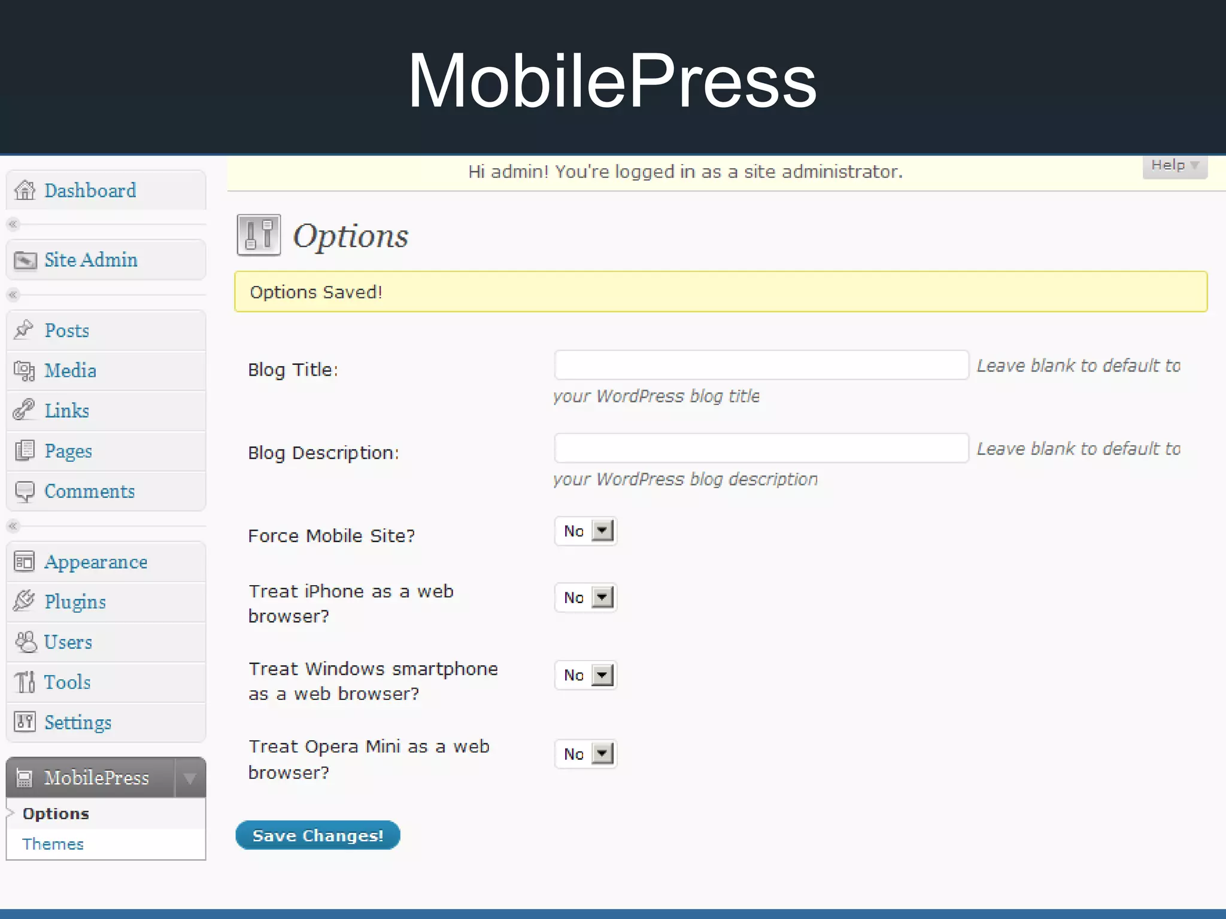Click the Settings sliders icon in sidebar
The image size is (1226, 919).
[25, 722]
